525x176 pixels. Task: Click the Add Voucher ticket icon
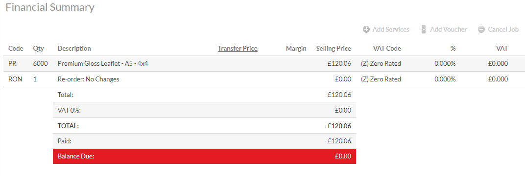424,29
